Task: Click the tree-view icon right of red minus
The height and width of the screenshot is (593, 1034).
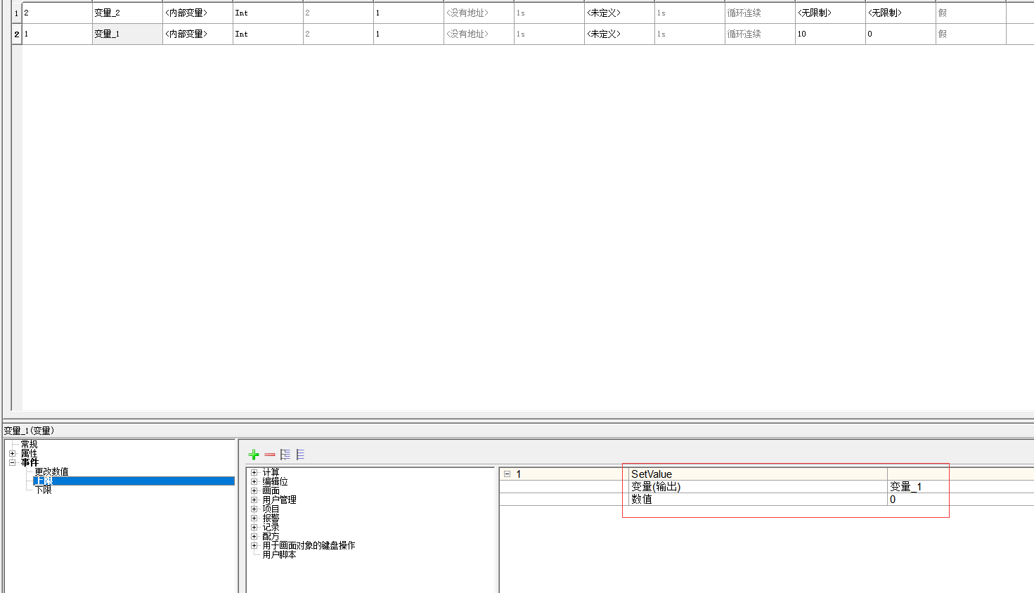Action: pyautogui.click(x=285, y=455)
